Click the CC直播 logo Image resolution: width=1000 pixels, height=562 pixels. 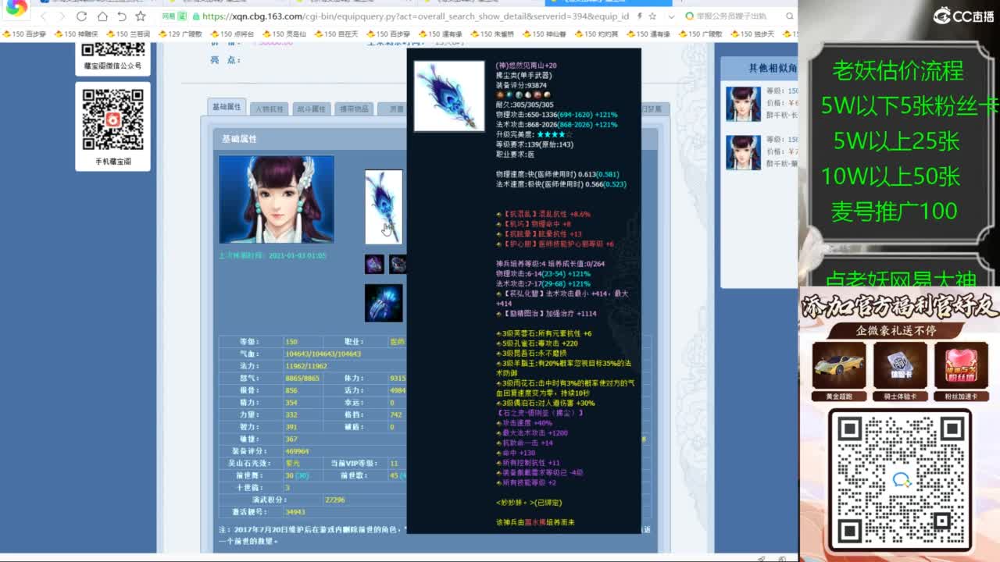click(x=962, y=16)
